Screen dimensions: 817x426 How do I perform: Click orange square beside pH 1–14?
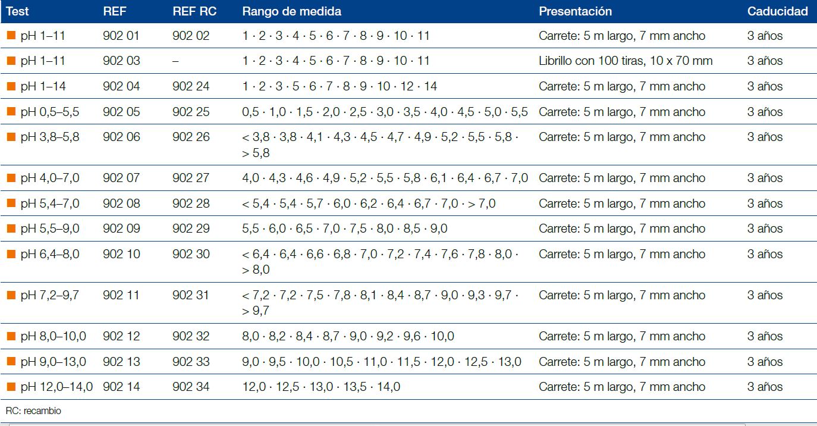pyautogui.click(x=11, y=86)
